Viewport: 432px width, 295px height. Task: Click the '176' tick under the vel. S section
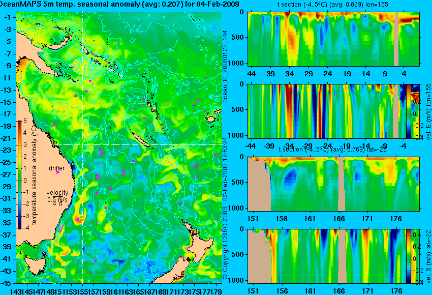point(396,291)
